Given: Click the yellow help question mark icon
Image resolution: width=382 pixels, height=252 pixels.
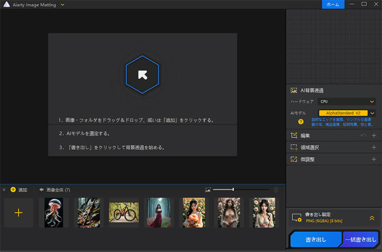Looking at the screenshot, I should point(301,122).
